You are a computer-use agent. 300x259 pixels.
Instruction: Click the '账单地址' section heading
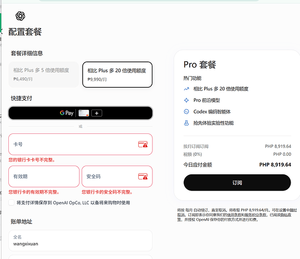coord(21,222)
